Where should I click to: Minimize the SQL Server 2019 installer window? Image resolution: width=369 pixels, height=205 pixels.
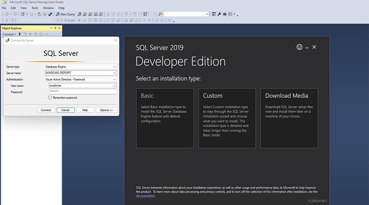click(x=307, y=48)
